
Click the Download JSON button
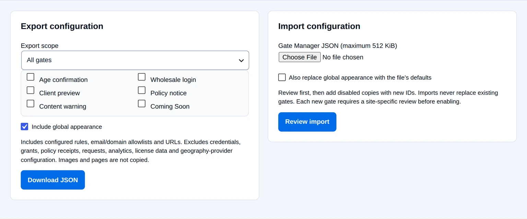[53, 180]
